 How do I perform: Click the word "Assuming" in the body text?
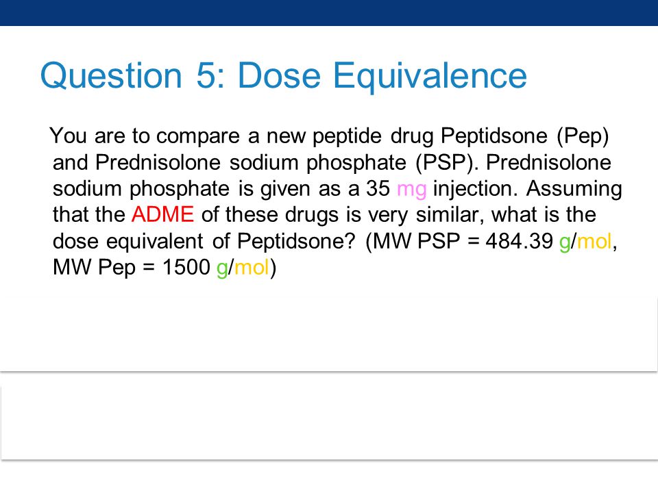pyautogui.click(x=574, y=190)
